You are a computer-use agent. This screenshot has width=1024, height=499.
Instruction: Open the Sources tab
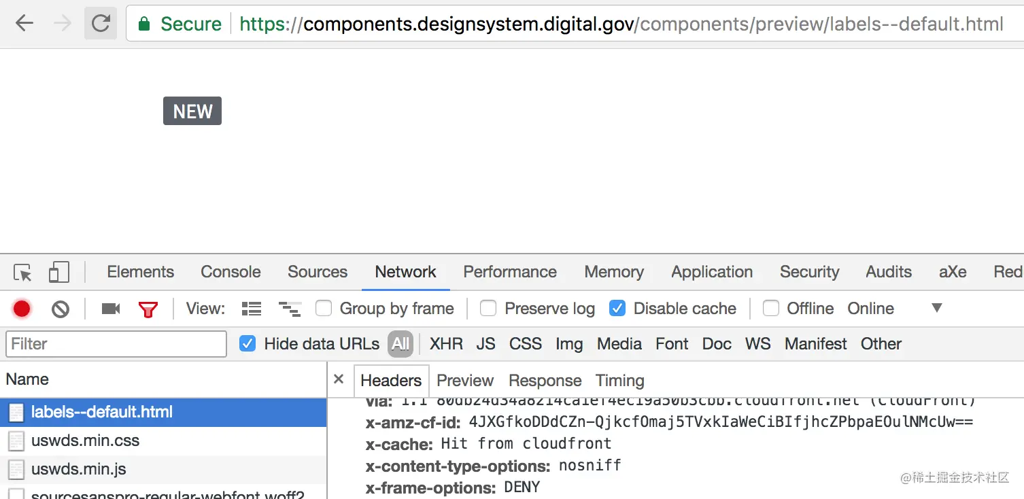(x=318, y=272)
